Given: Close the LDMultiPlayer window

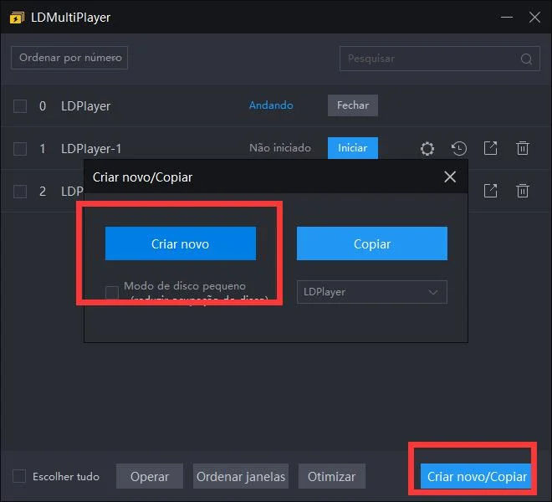Looking at the screenshot, I should [534, 17].
